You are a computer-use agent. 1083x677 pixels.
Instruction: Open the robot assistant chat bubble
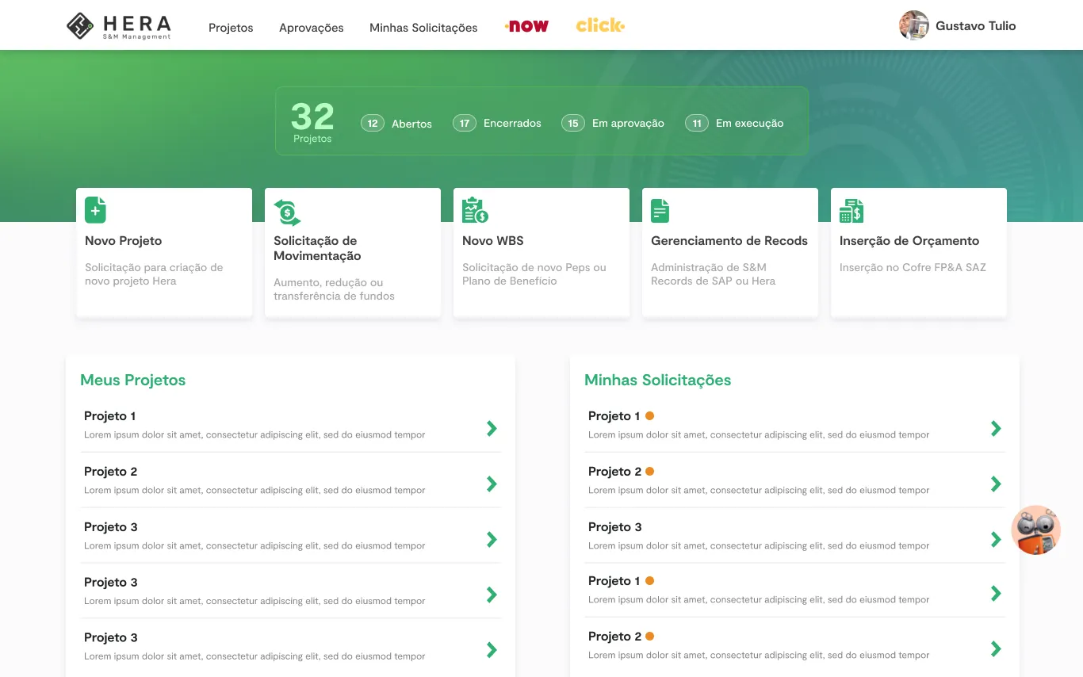tap(1036, 530)
